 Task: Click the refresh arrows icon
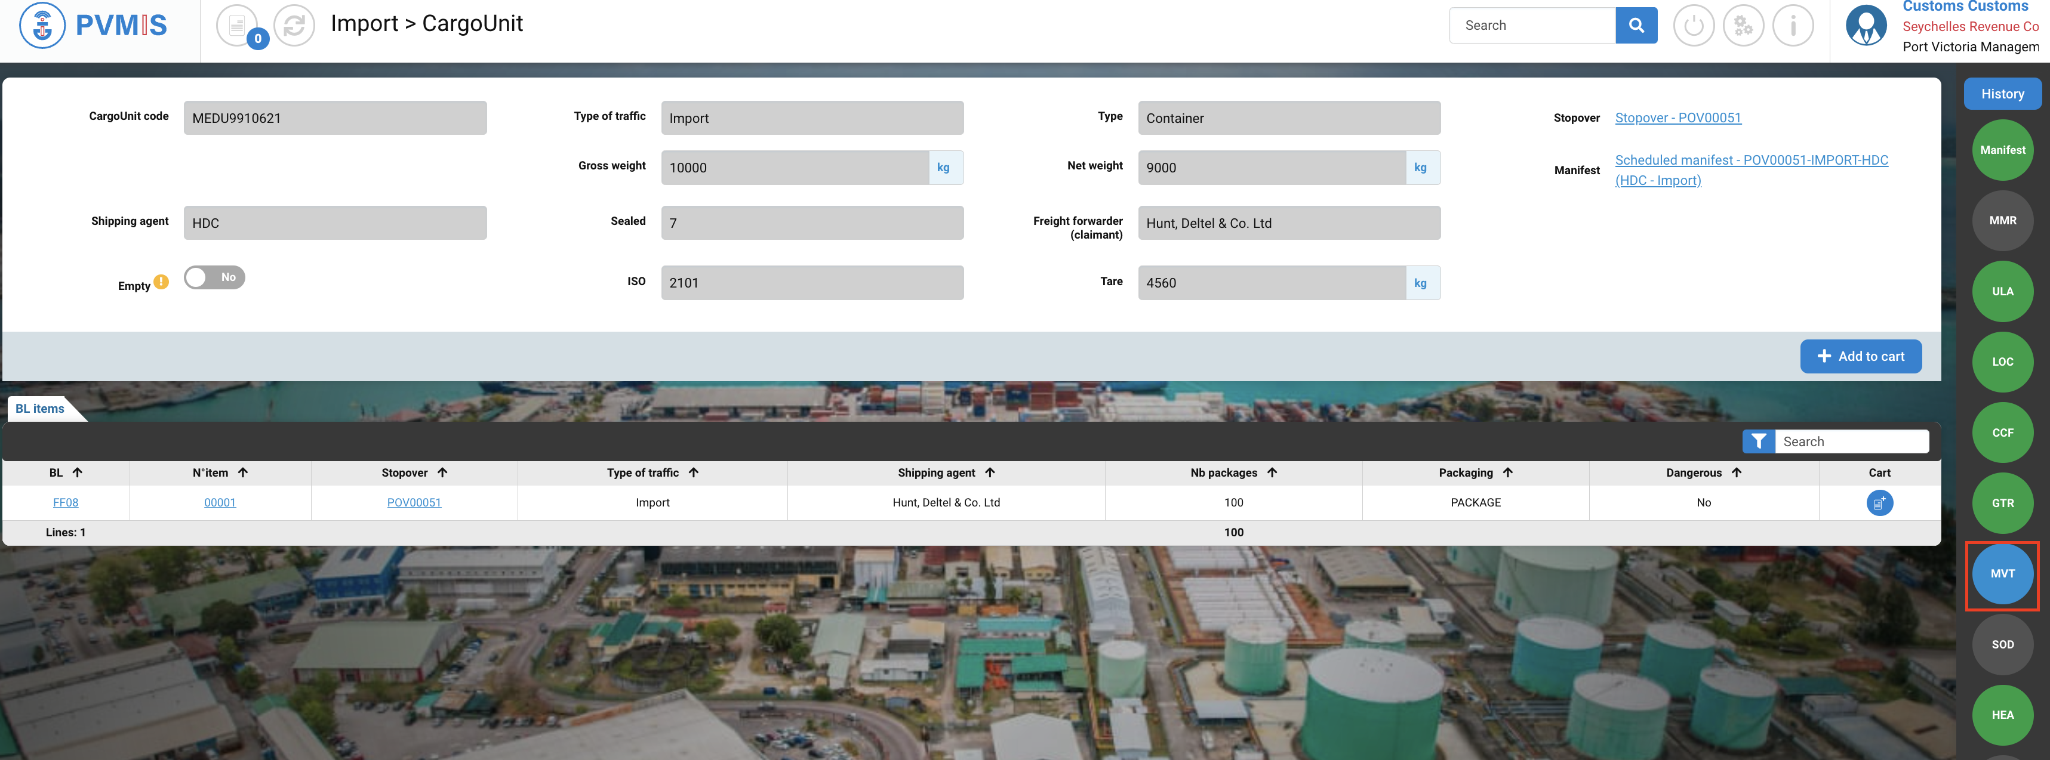[x=294, y=26]
